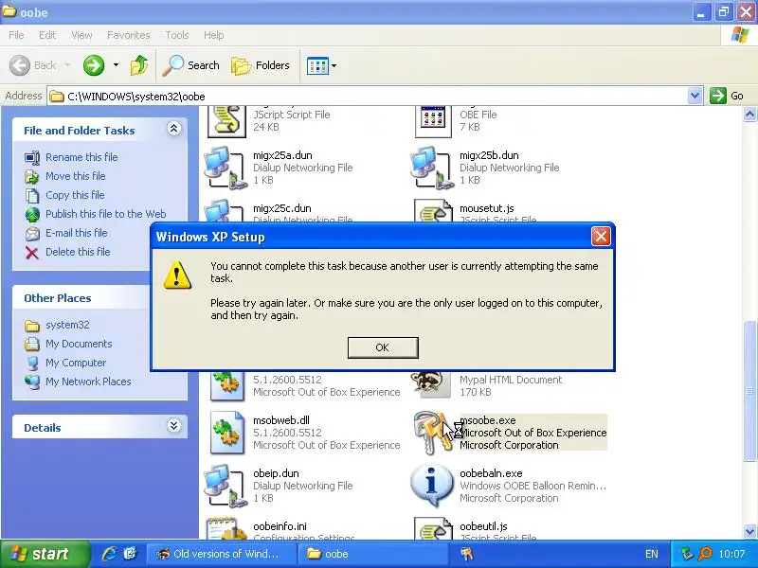Select the migx25b.dun file icon
The width and height of the screenshot is (758, 568).
(x=431, y=168)
